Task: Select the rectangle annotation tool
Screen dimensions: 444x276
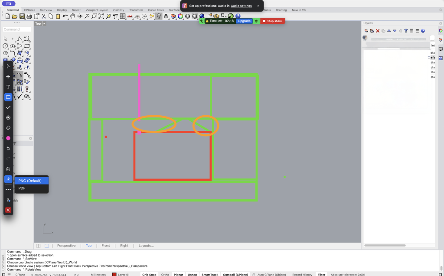Action: tap(8, 97)
